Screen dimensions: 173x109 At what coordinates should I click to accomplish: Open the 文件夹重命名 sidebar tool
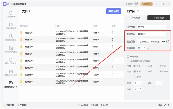pos(11,26)
